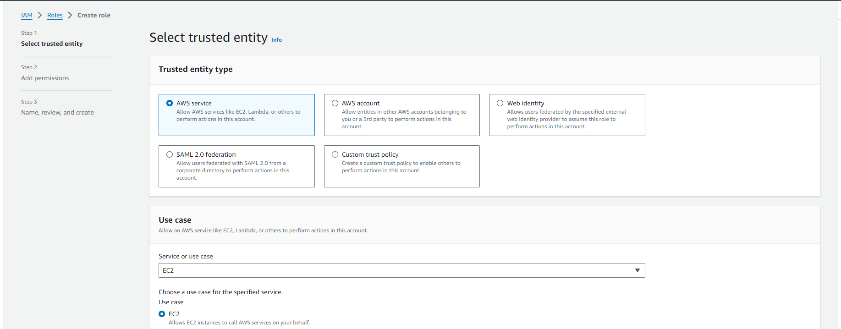
Task: Open the Service or use case dropdown
Action: (x=401, y=270)
